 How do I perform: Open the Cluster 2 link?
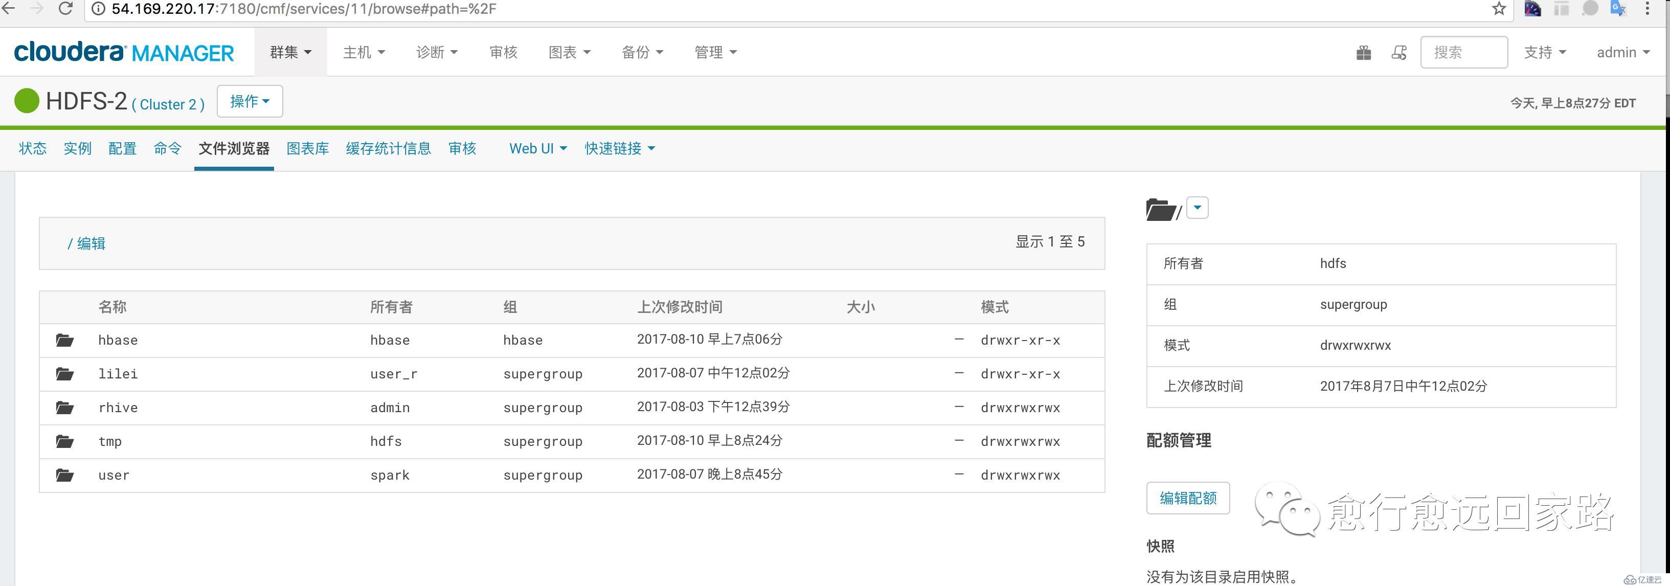[x=169, y=104]
